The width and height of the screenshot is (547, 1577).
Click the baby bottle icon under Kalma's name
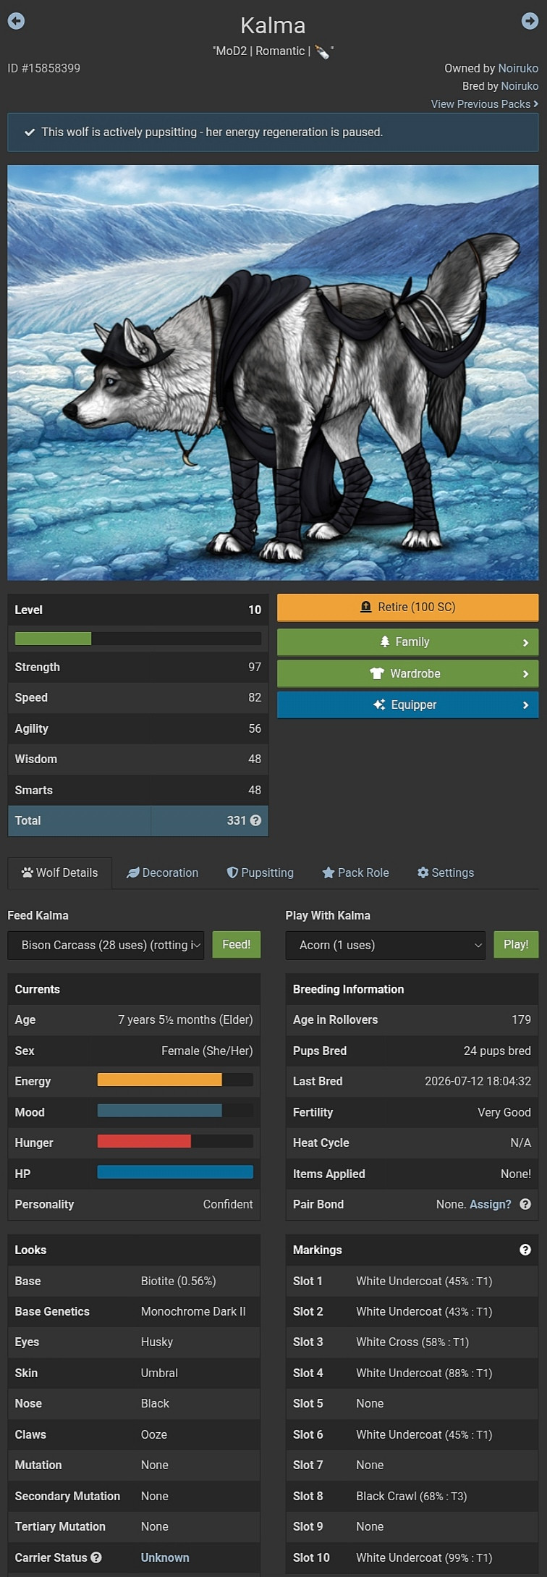click(x=322, y=51)
